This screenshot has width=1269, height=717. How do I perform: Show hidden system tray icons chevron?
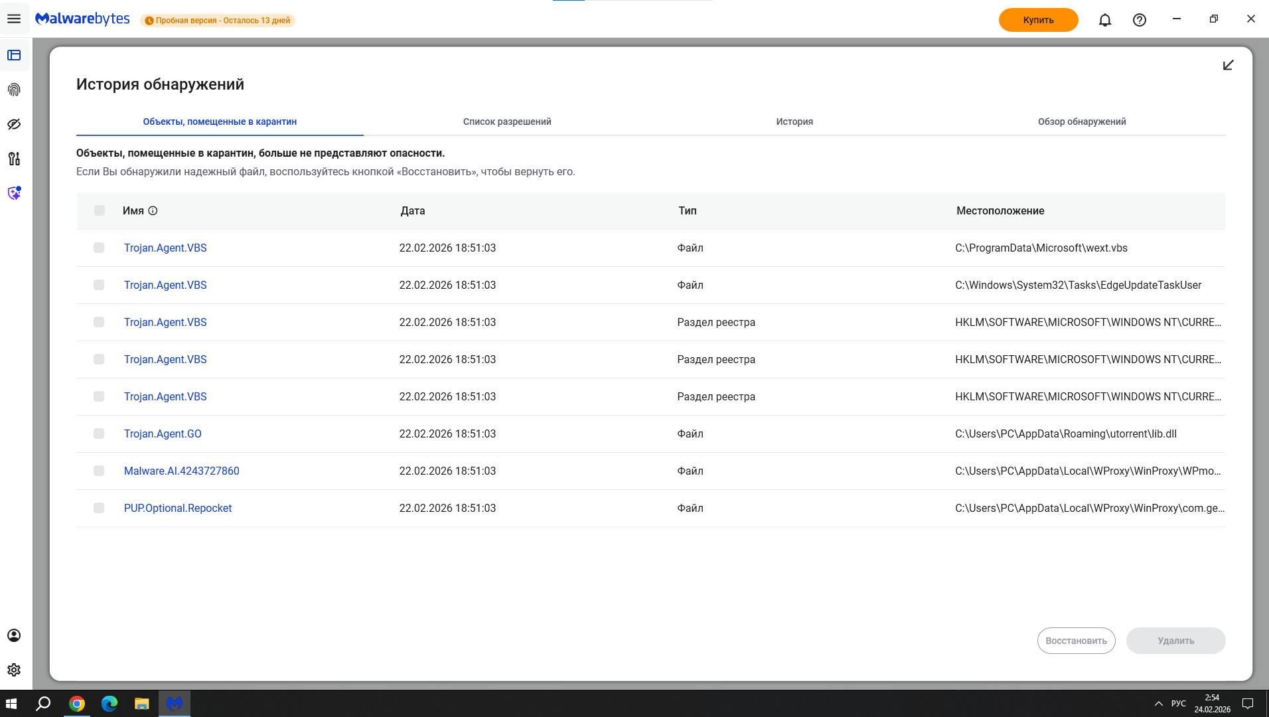[x=1158, y=704]
